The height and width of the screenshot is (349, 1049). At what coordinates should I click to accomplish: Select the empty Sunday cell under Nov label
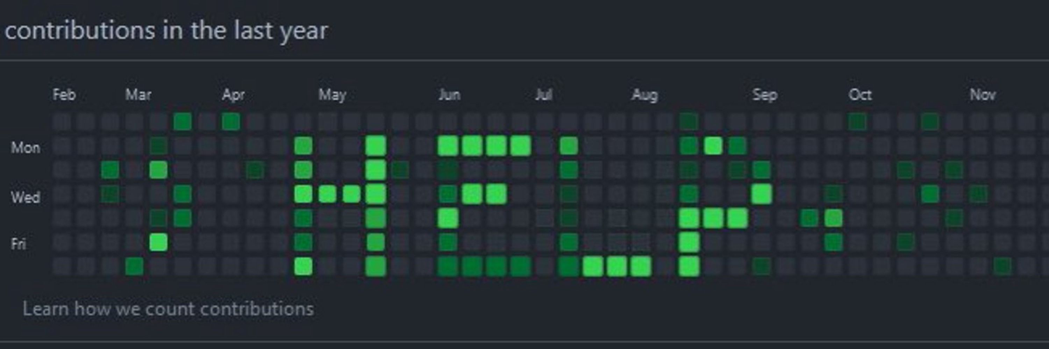[x=978, y=121]
